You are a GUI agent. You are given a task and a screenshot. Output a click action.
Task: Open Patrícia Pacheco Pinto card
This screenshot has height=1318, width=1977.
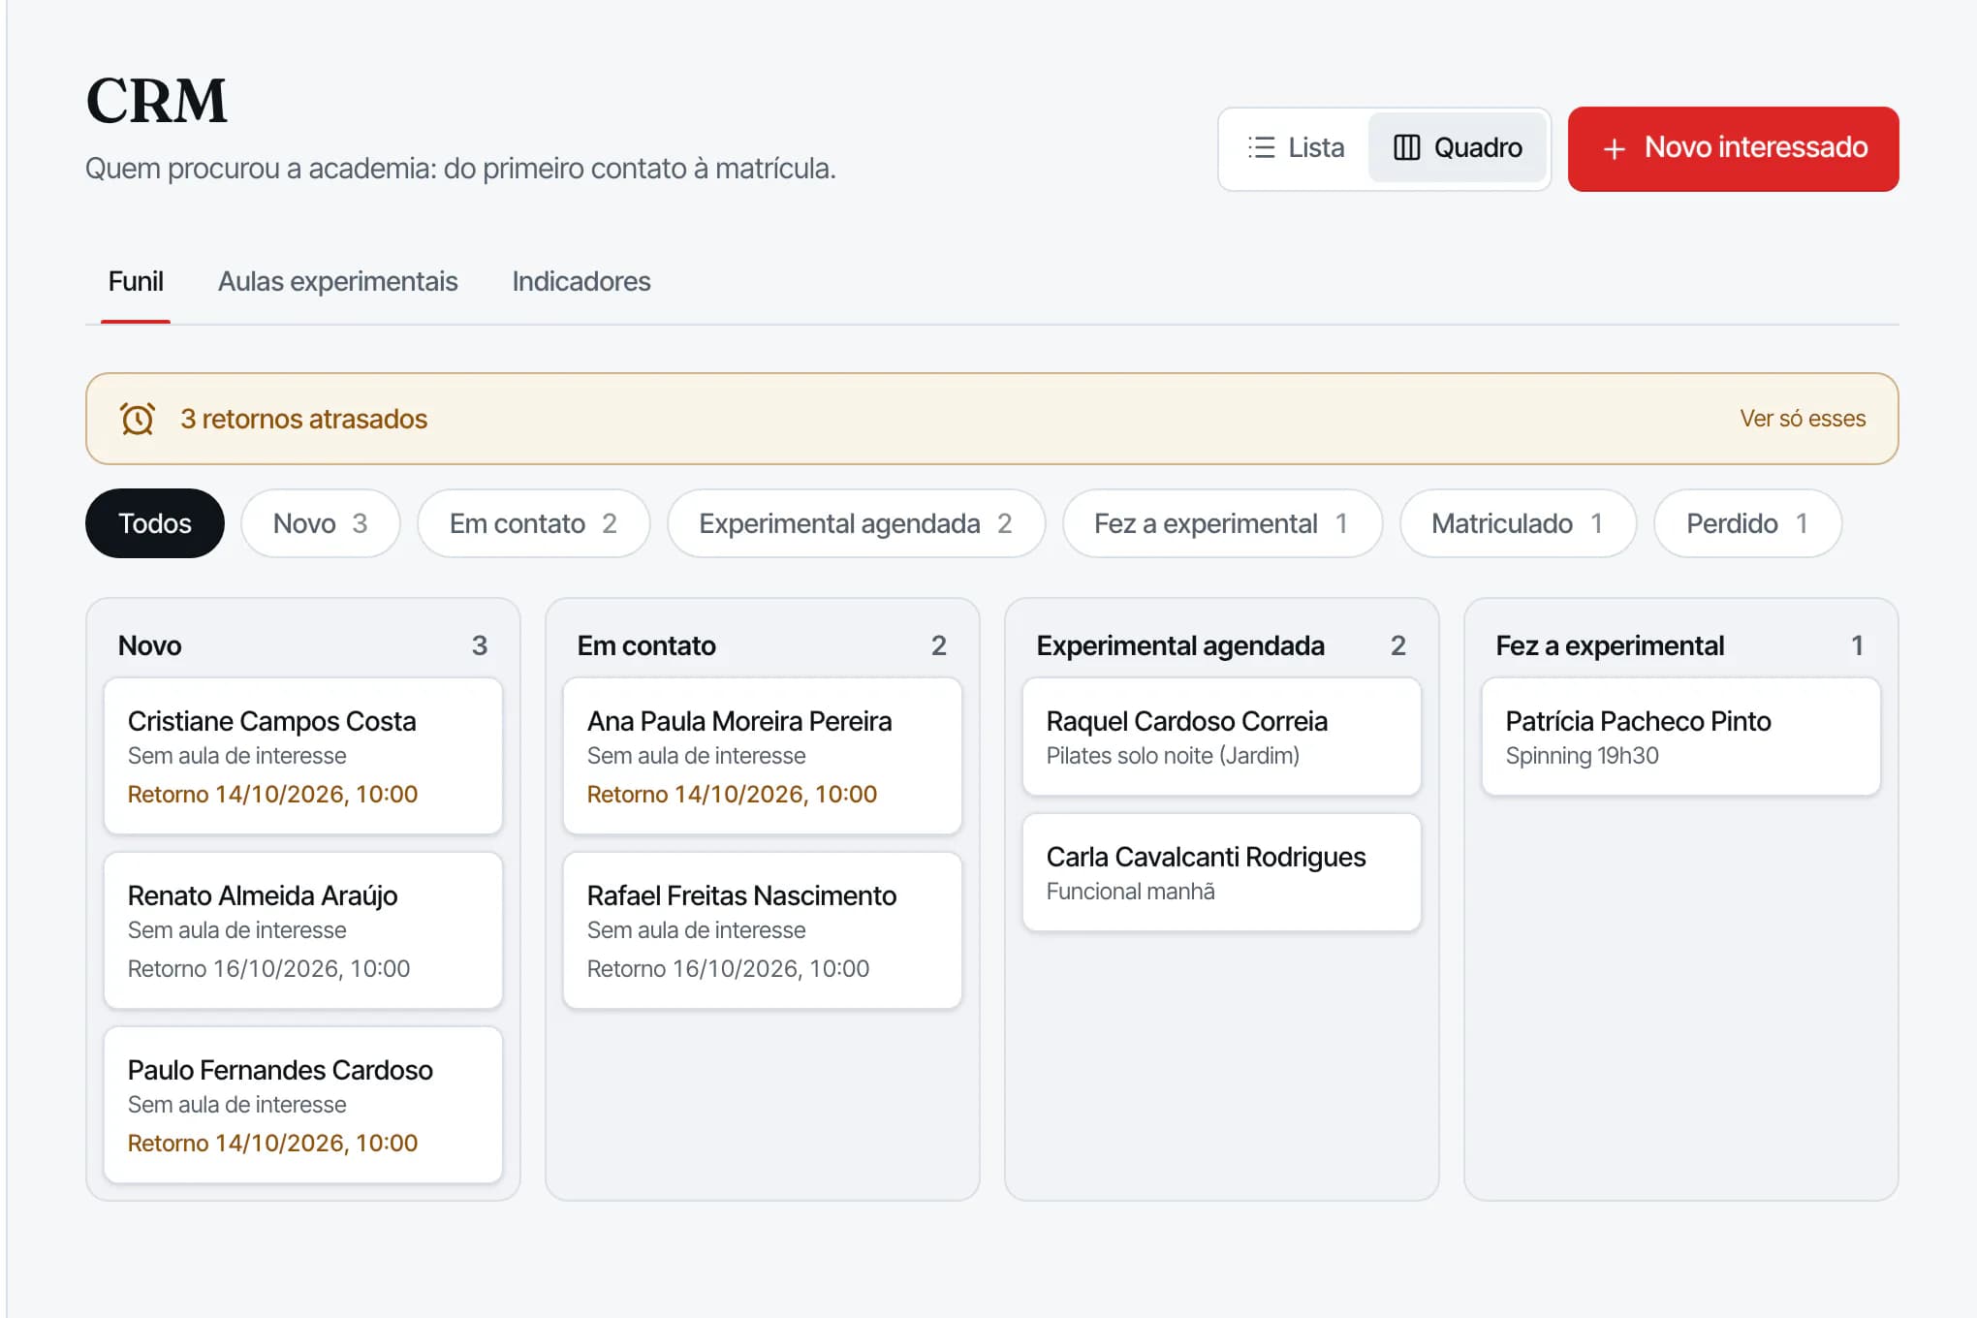pyautogui.click(x=1681, y=737)
